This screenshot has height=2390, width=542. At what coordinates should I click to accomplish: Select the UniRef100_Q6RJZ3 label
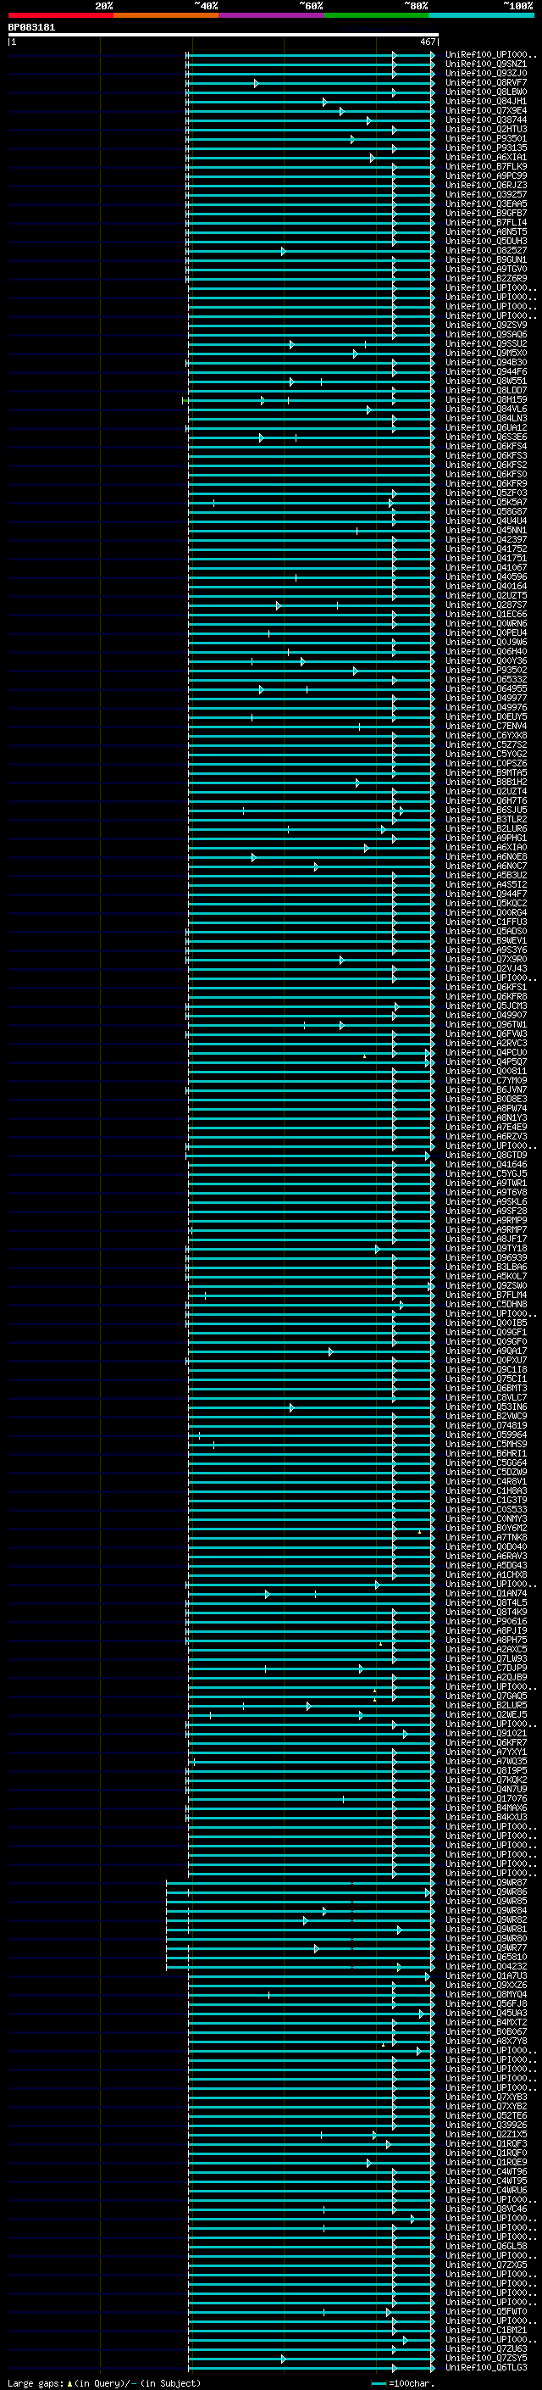click(x=486, y=186)
